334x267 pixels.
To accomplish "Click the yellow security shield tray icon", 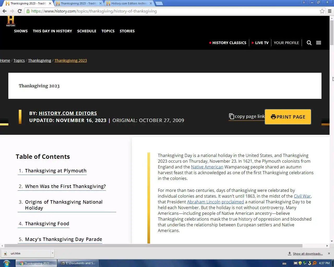I will (300, 263).
